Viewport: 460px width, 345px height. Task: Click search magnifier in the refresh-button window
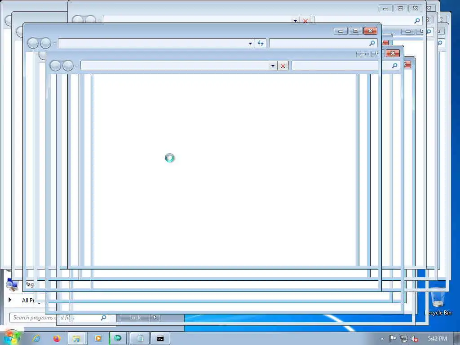tap(372, 44)
